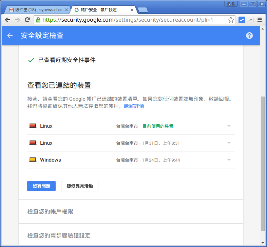Click the 疑似異常活動 button

[x=80, y=186]
